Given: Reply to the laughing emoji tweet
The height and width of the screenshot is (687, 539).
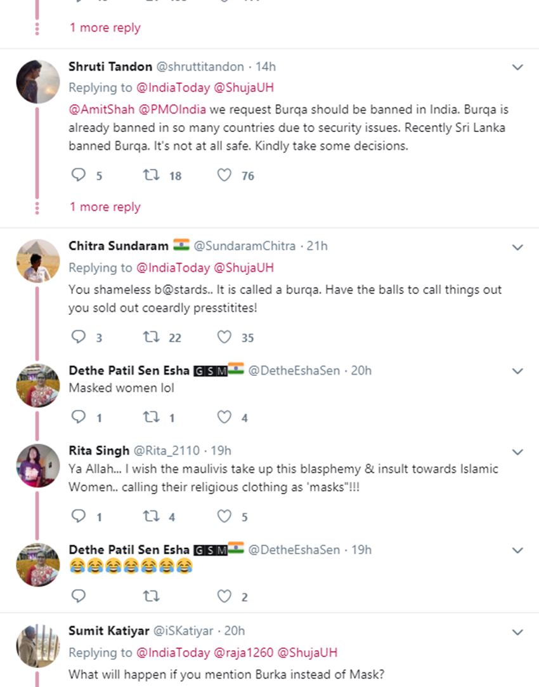Looking at the screenshot, I should click(x=79, y=596).
